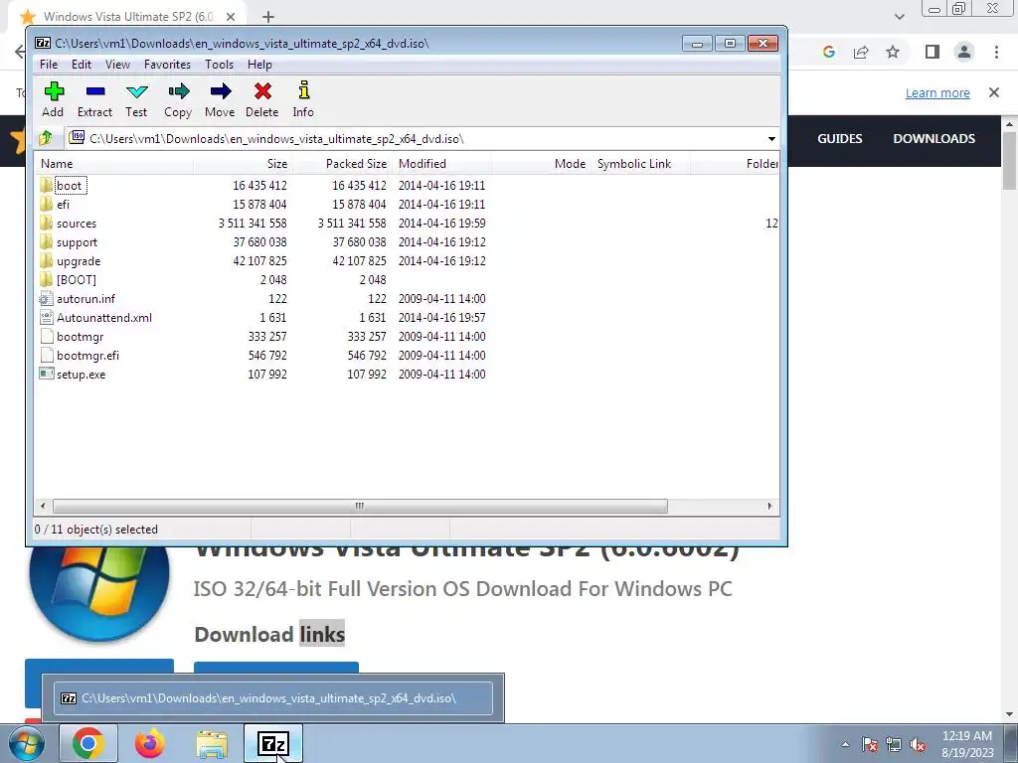Sort by the Mode column header

click(x=541, y=164)
